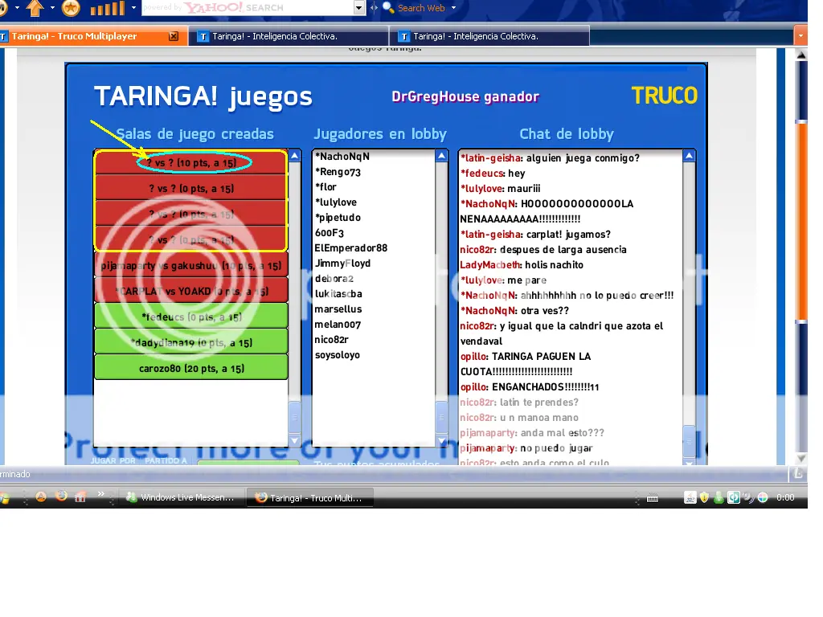This screenshot has height=617, width=823.
Task: Select player marsellus in lobby list
Action: 338,309
